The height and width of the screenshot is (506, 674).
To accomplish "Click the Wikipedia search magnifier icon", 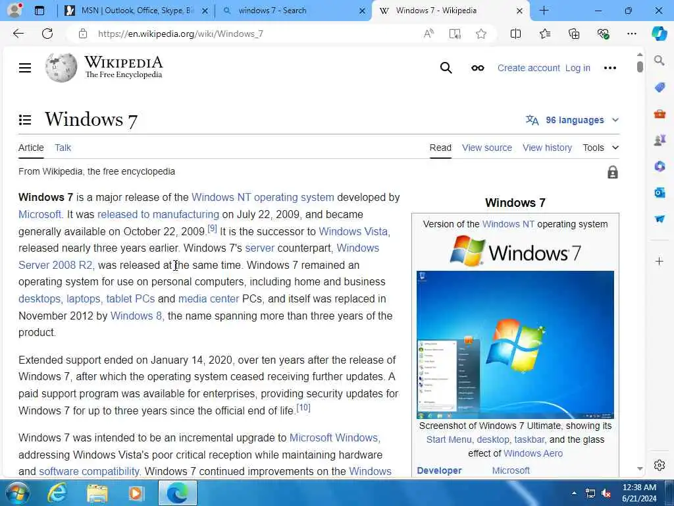I will [446, 68].
